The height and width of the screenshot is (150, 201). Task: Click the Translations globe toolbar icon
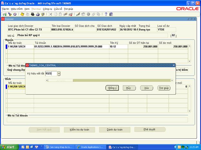coord(88,14)
